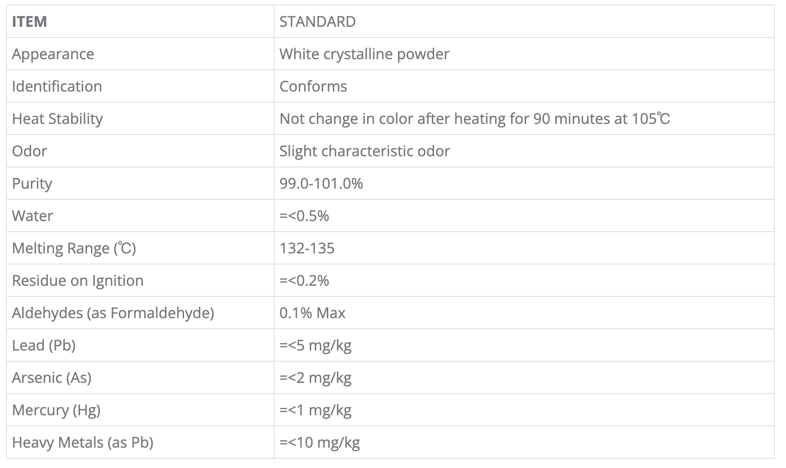Image resolution: width=786 pixels, height=468 pixels.
Task: Select the Water row label
Action: tap(32, 216)
